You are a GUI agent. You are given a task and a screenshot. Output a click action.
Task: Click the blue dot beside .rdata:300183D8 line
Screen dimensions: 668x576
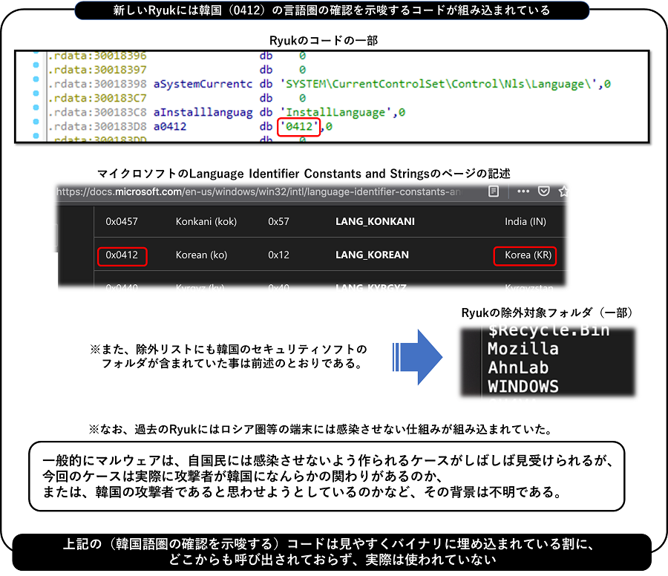[36, 122]
